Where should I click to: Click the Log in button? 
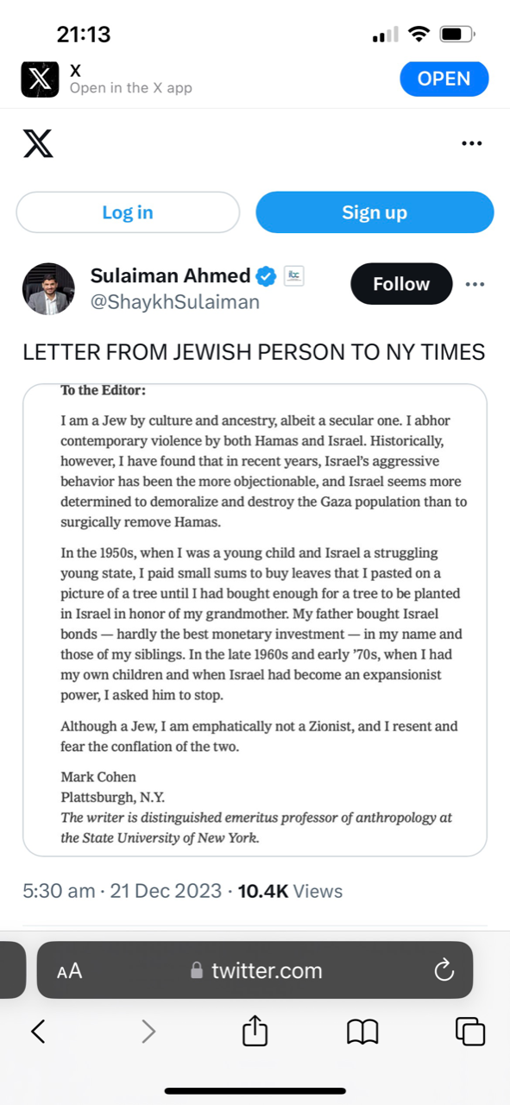[x=128, y=212]
